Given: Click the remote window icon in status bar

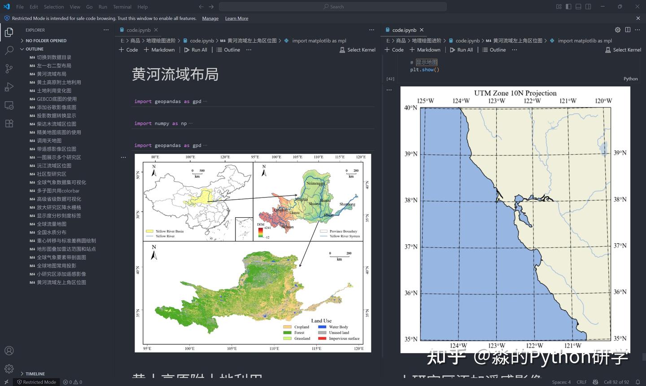Looking at the screenshot, I should click(x=6, y=382).
